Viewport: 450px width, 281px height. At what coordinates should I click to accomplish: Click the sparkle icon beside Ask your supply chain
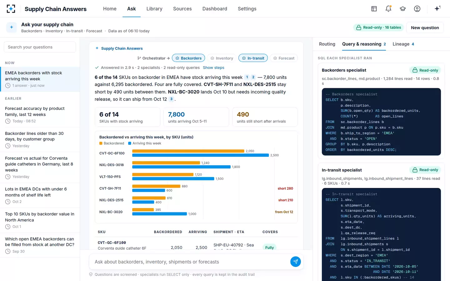(12, 27)
